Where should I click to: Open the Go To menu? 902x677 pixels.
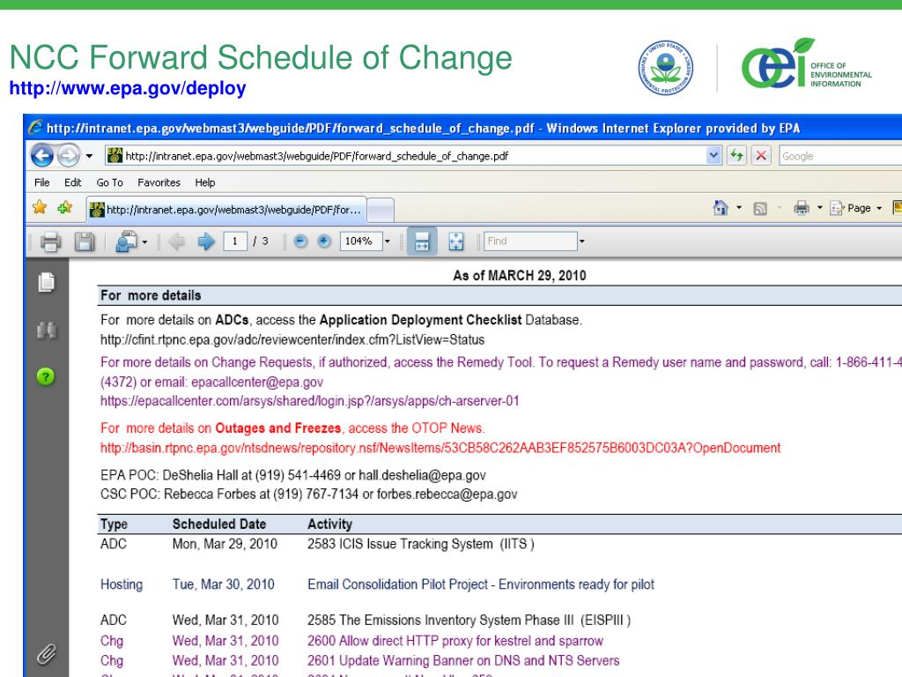pyautogui.click(x=110, y=182)
